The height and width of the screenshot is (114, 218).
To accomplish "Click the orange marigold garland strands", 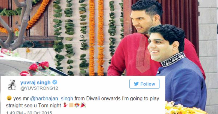I will pyautogui.click(x=96, y=37).
